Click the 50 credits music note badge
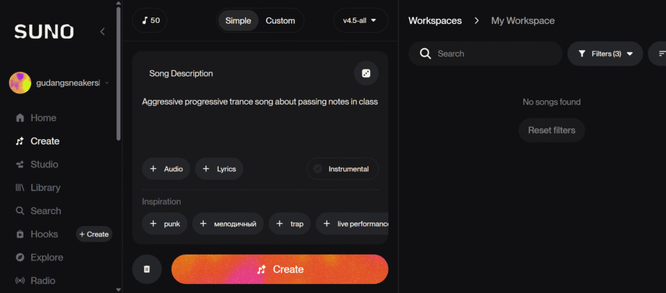 click(150, 20)
